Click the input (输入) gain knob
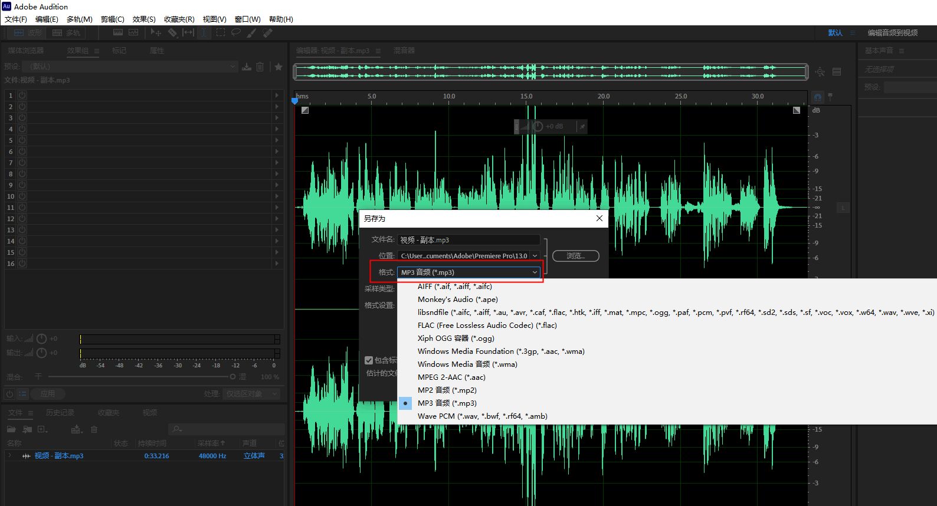Image resolution: width=937 pixels, height=506 pixels. point(41,339)
